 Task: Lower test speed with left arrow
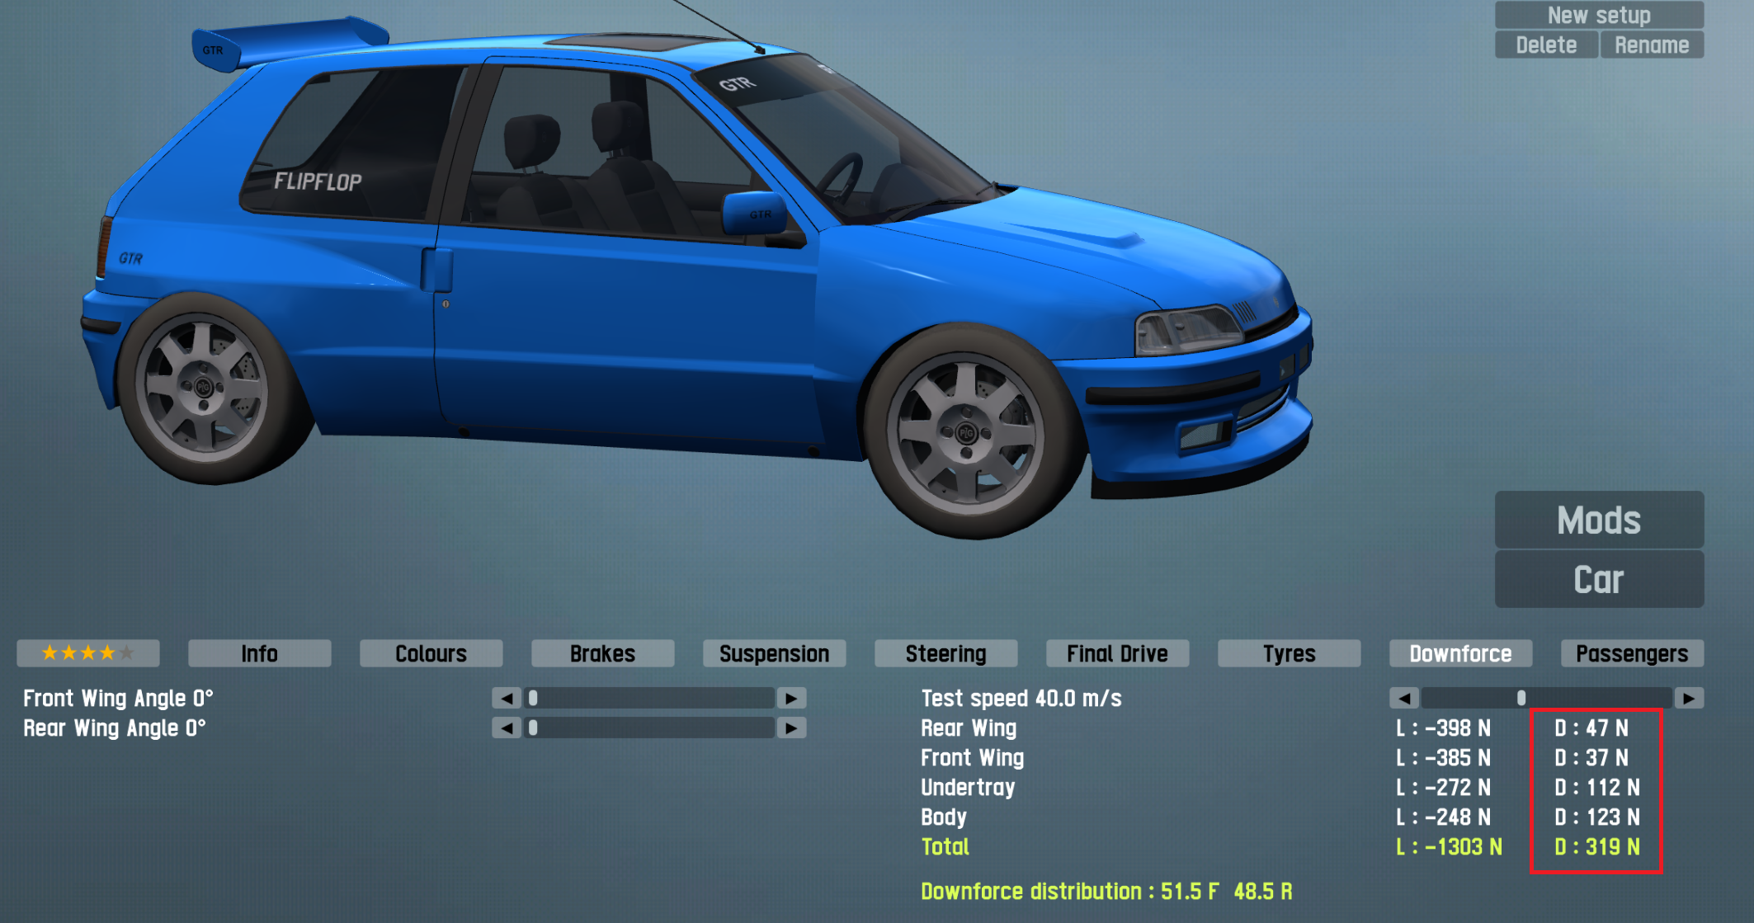[1404, 699]
